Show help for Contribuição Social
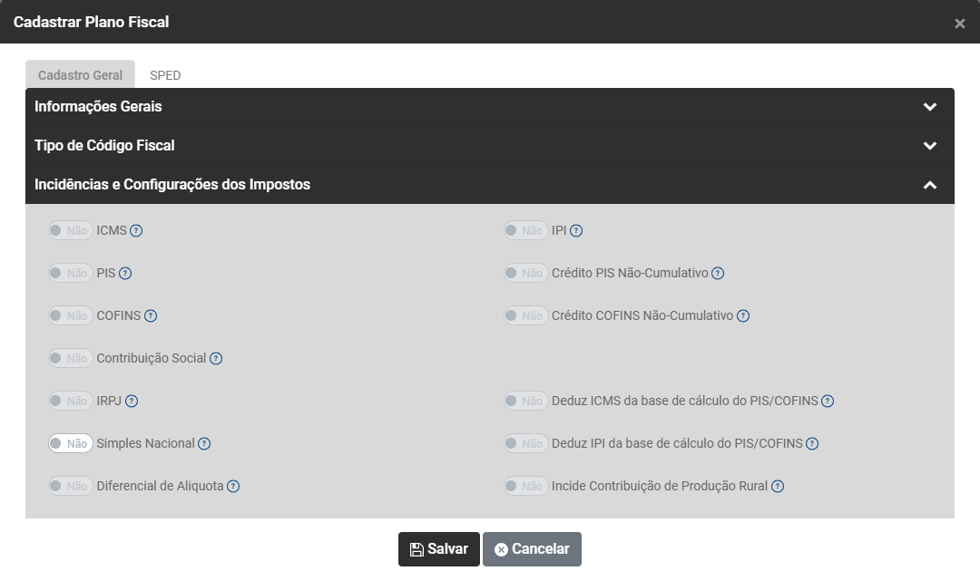Viewport: 980px width, 571px height. (216, 359)
